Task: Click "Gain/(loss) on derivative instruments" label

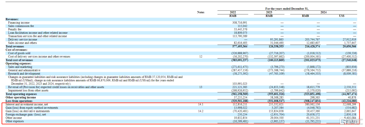Action: [28, 111]
